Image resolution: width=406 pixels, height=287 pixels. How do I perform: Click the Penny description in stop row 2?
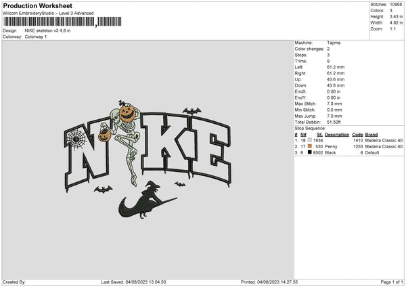coord(331,147)
